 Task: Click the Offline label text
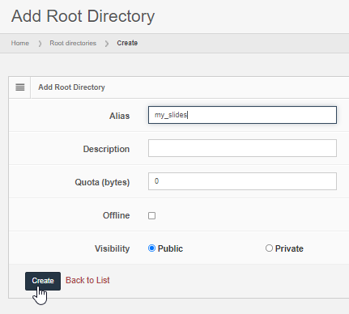click(x=116, y=215)
